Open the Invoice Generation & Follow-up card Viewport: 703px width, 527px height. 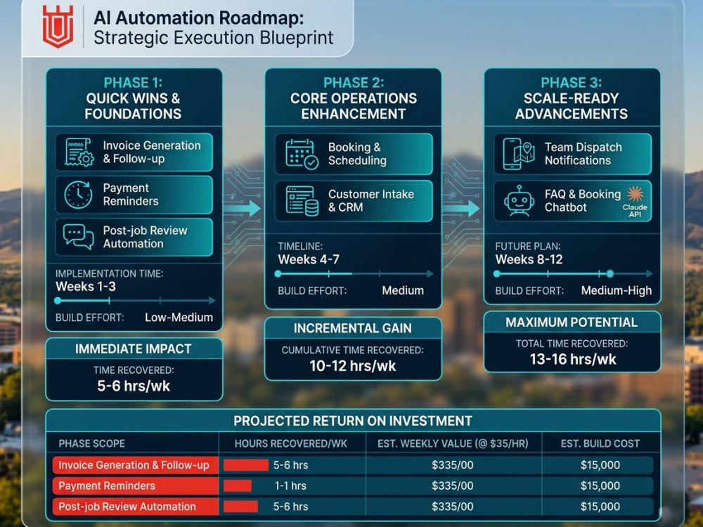point(134,152)
